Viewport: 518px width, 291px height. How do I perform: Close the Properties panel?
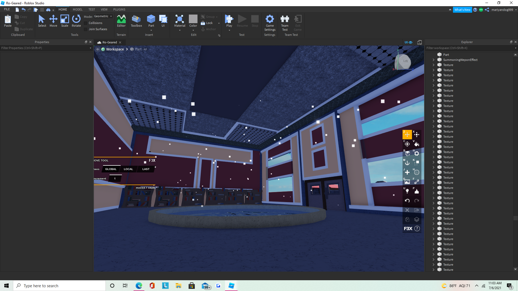coord(90,42)
